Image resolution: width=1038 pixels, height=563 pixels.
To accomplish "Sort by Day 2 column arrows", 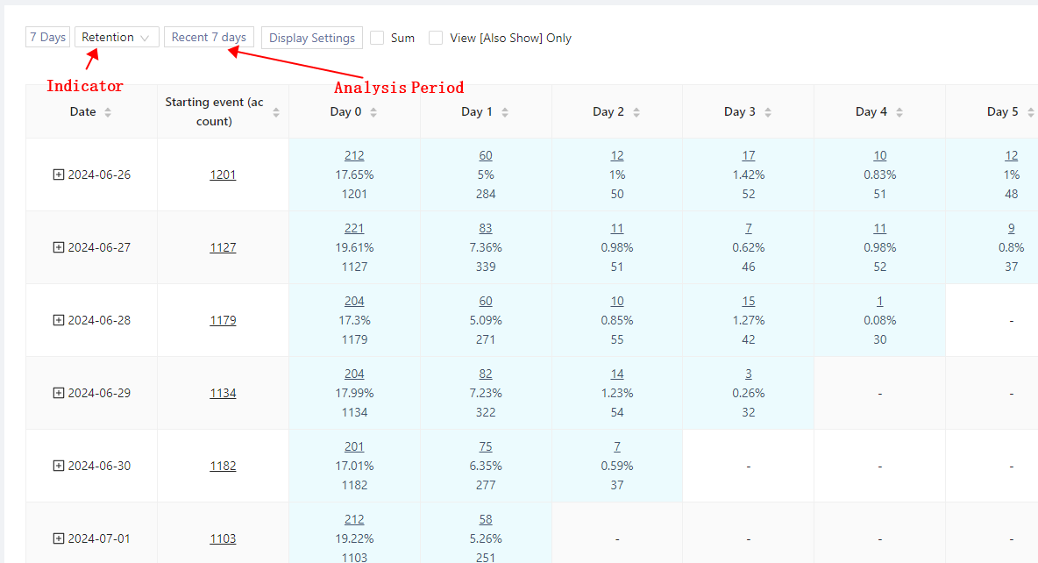I will (x=636, y=112).
